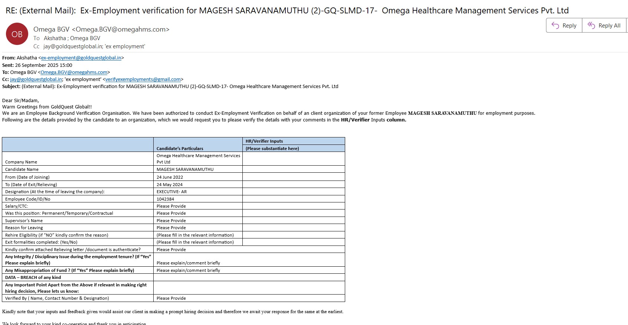Select the Rehire Eligibility row label
The image size is (628, 325).
pos(57,235)
